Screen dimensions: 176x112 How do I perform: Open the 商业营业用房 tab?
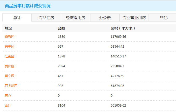[134, 18]
